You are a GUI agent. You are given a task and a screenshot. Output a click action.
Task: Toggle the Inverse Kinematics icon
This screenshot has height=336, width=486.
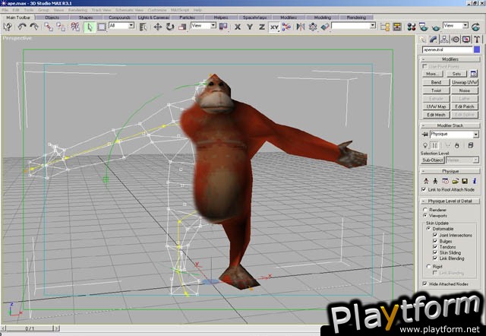coord(286,27)
